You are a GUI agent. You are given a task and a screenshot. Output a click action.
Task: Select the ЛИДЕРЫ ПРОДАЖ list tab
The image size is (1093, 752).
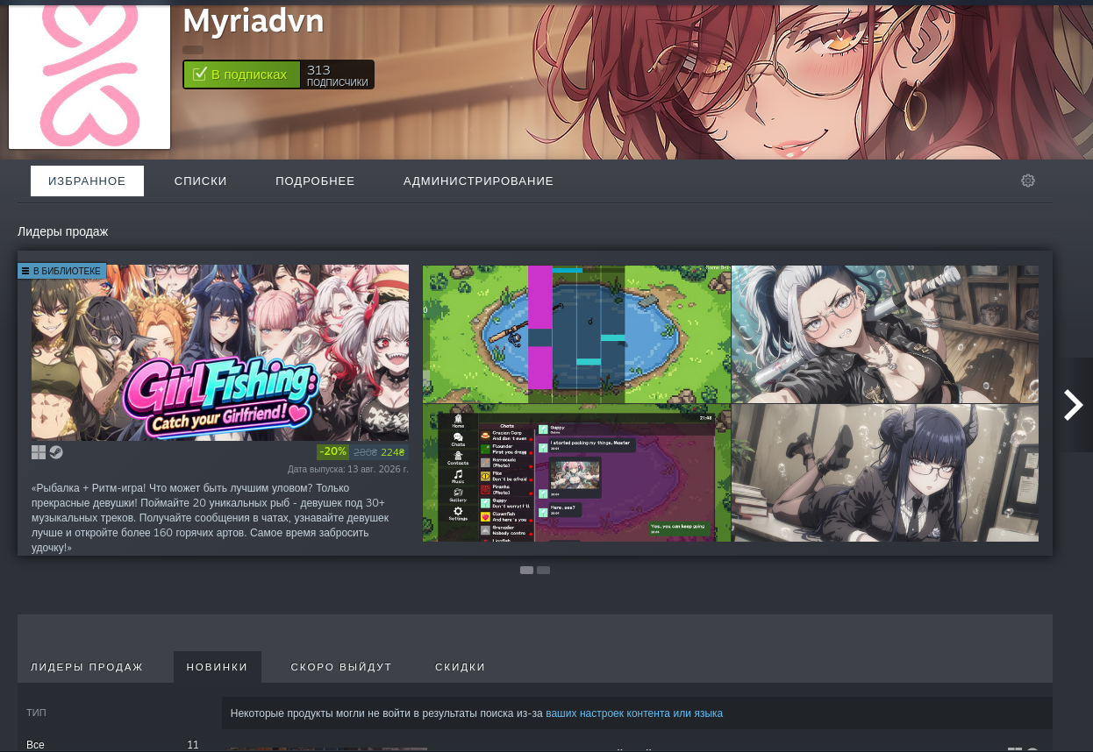click(x=87, y=667)
